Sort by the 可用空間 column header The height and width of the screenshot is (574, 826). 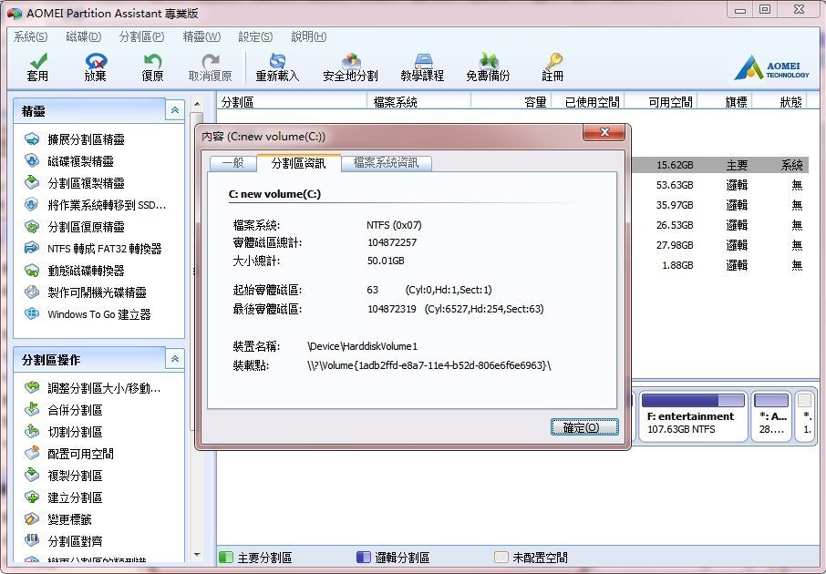pos(661,102)
